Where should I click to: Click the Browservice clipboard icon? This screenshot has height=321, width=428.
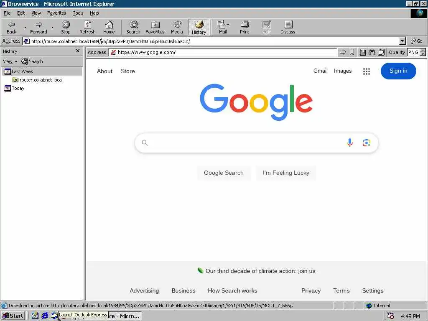coord(381,52)
